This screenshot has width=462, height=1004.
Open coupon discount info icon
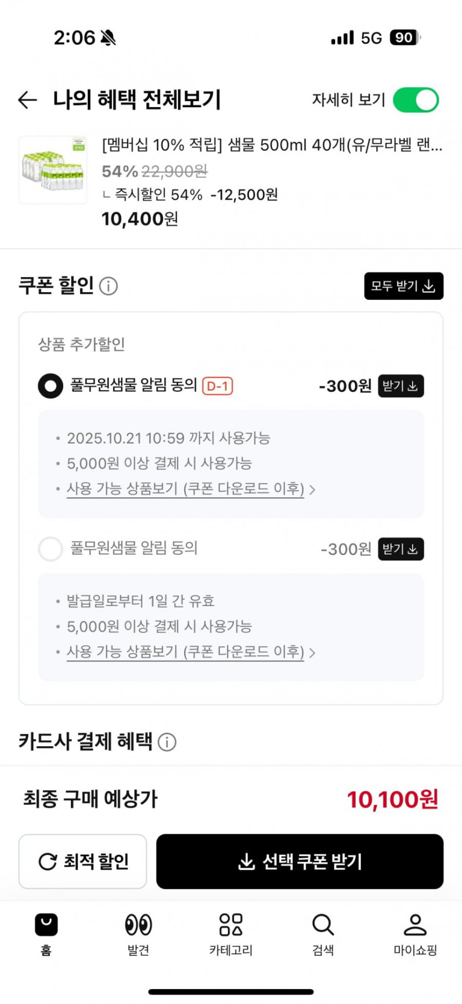(108, 286)
